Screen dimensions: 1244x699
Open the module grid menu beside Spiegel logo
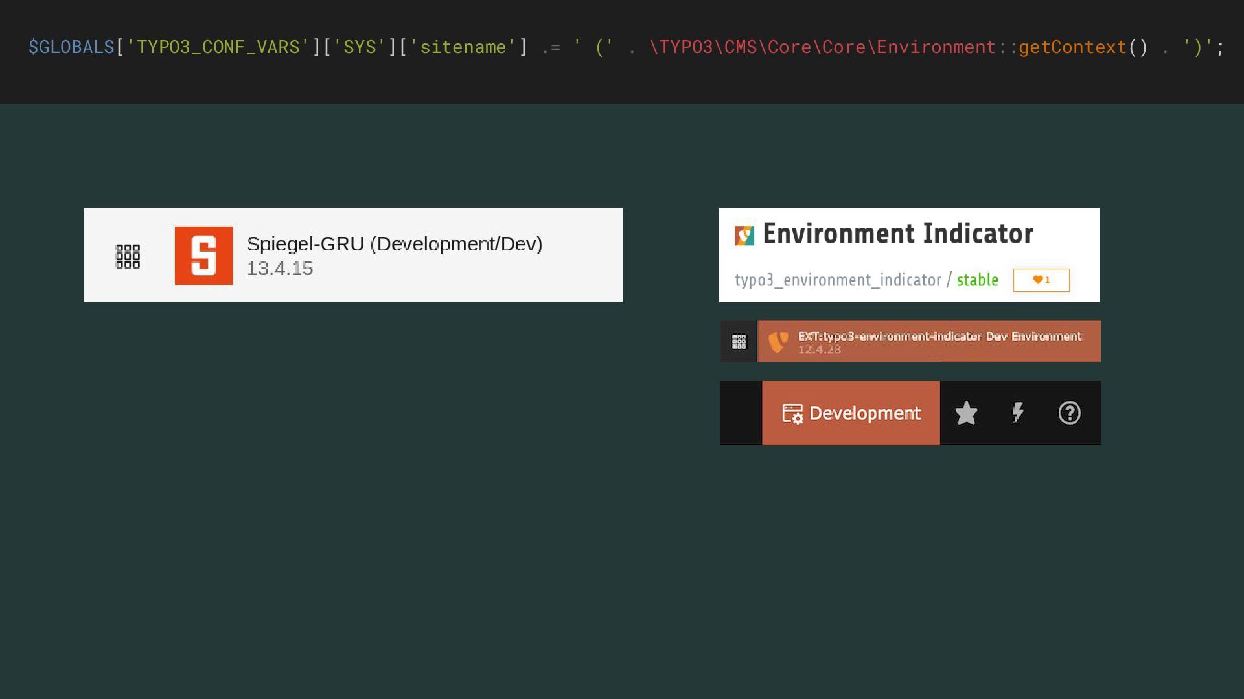pos(128,256)
